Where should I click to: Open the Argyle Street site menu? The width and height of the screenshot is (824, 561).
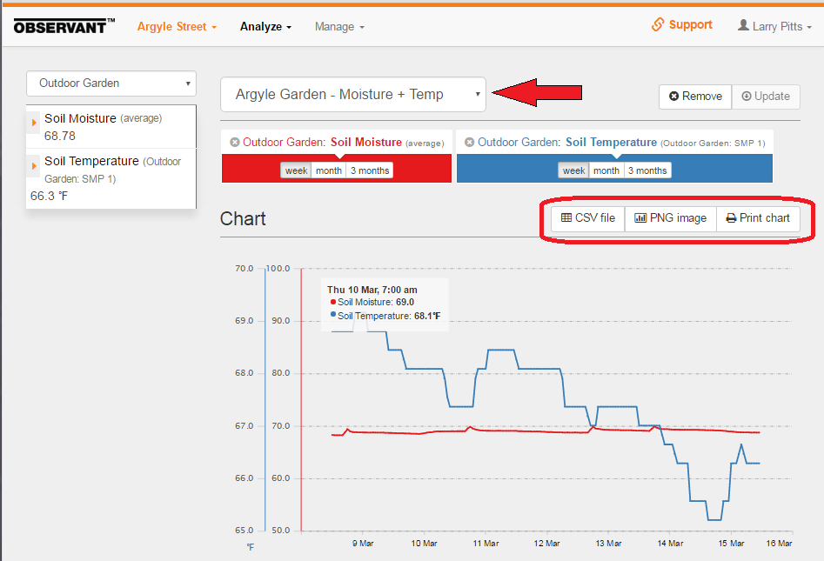(x=177, y=27)
